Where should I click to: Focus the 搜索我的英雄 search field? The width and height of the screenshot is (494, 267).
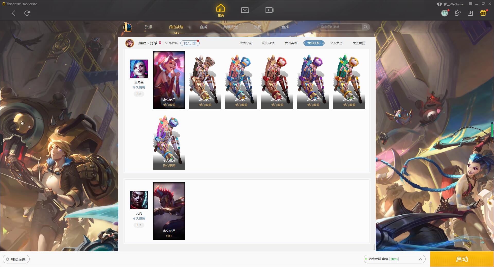[340, 27]
